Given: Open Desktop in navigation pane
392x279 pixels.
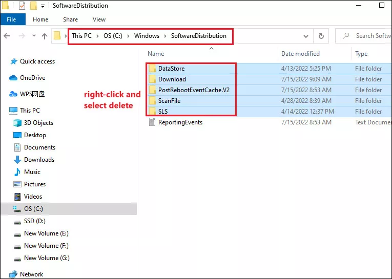Looking at the screenshot, I should [35, 135].
